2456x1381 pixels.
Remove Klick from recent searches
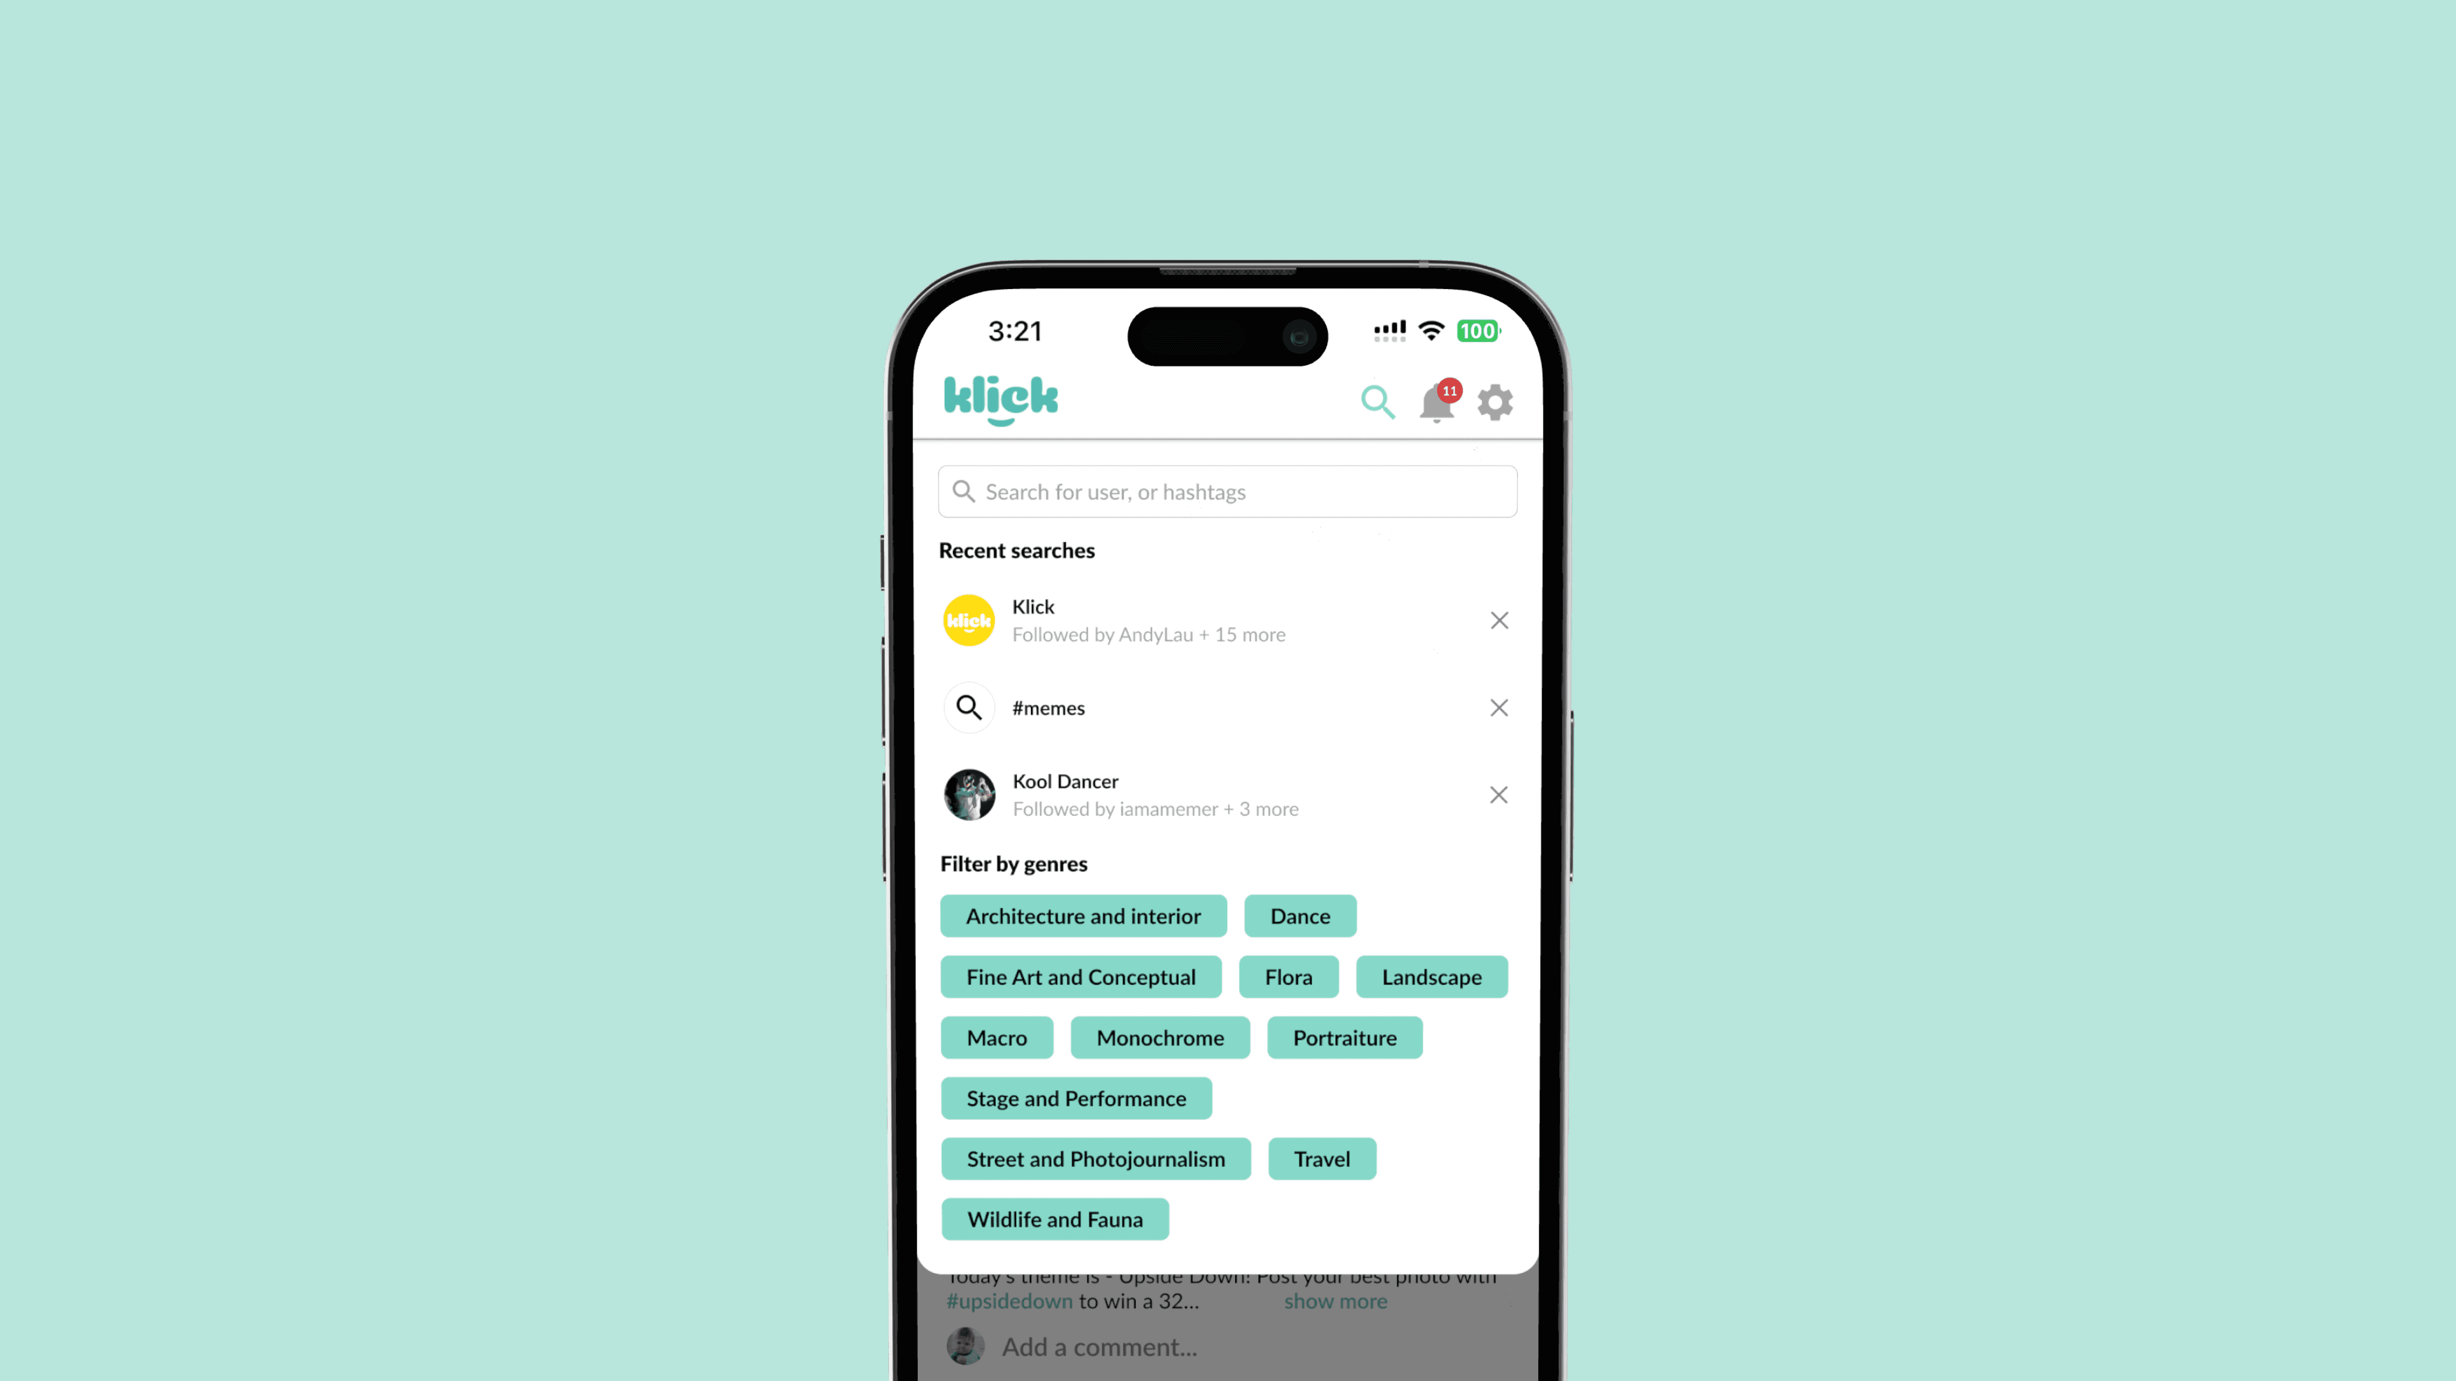tap(1498, 619)
